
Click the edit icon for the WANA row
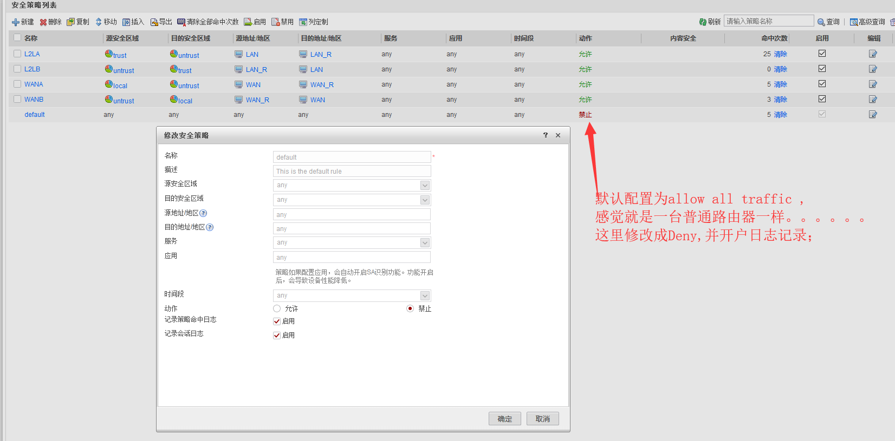(873, 84)
